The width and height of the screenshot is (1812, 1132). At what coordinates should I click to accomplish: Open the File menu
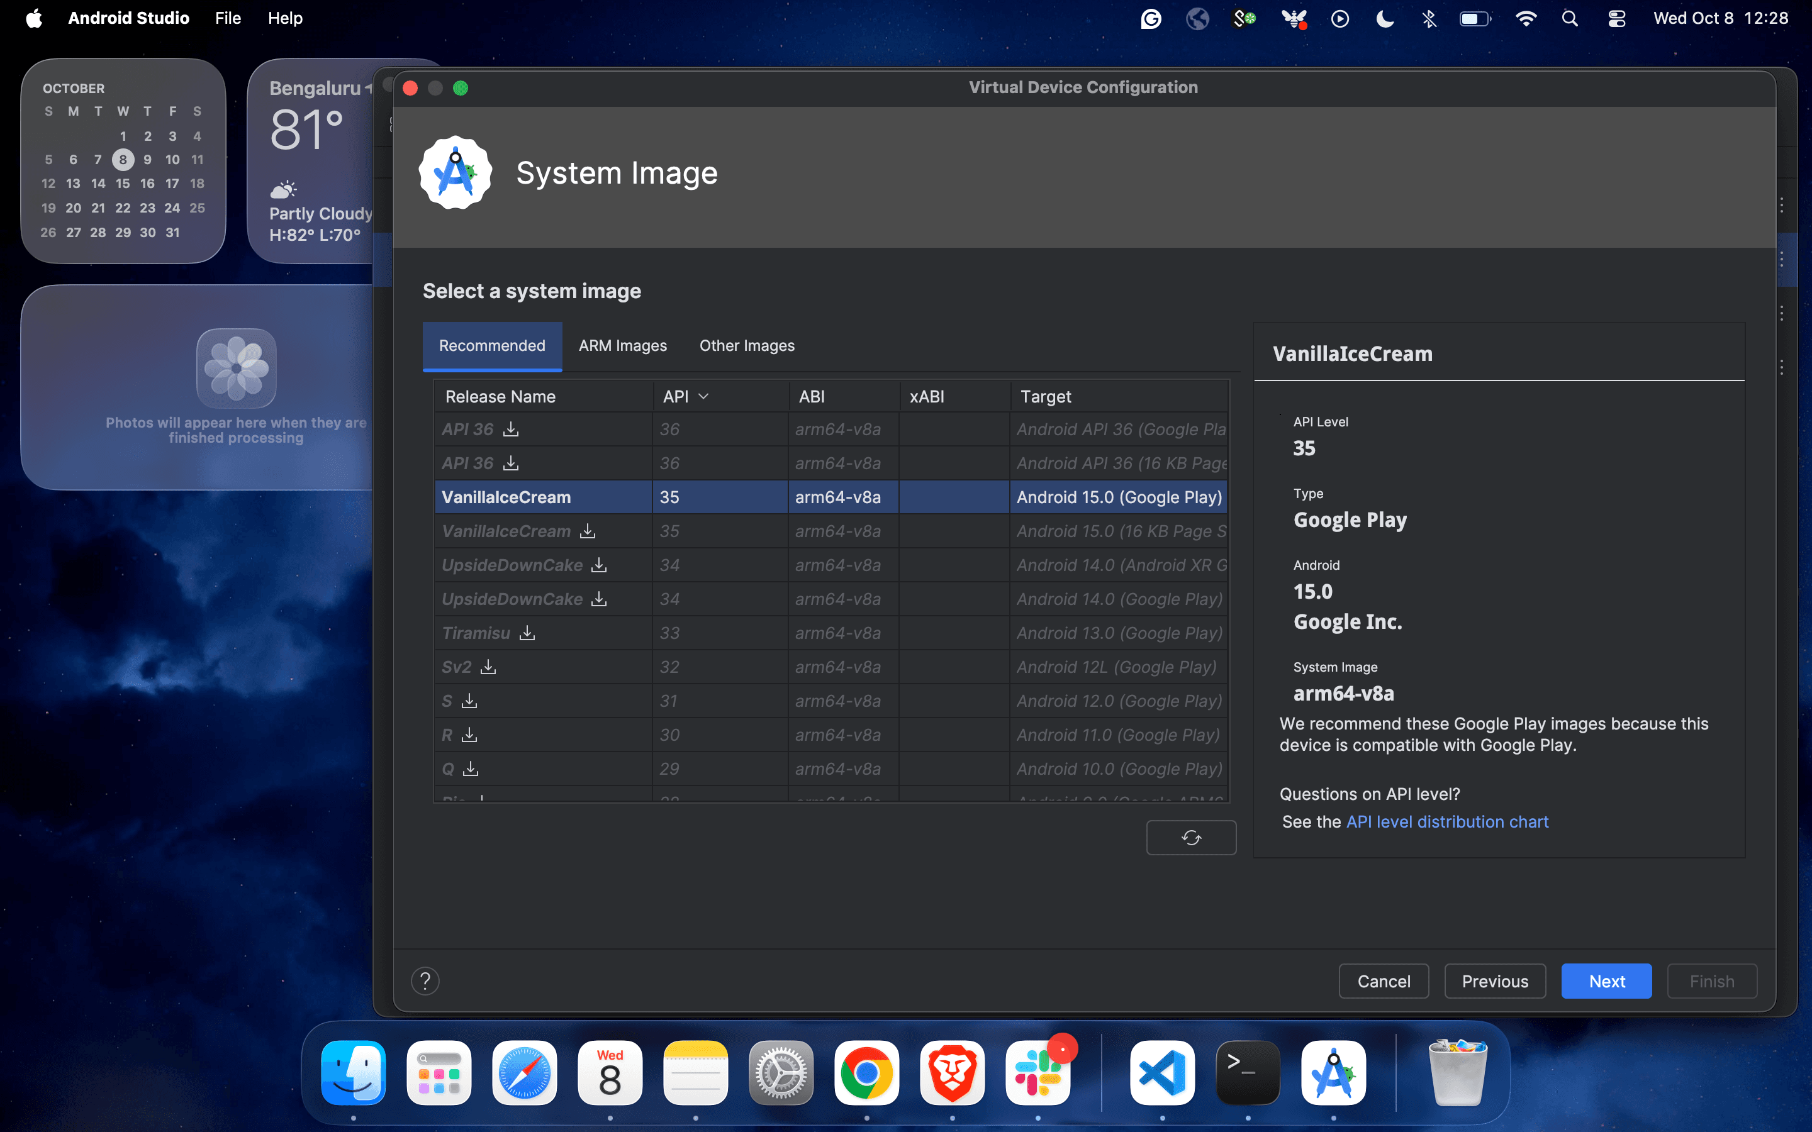point(228,18)
